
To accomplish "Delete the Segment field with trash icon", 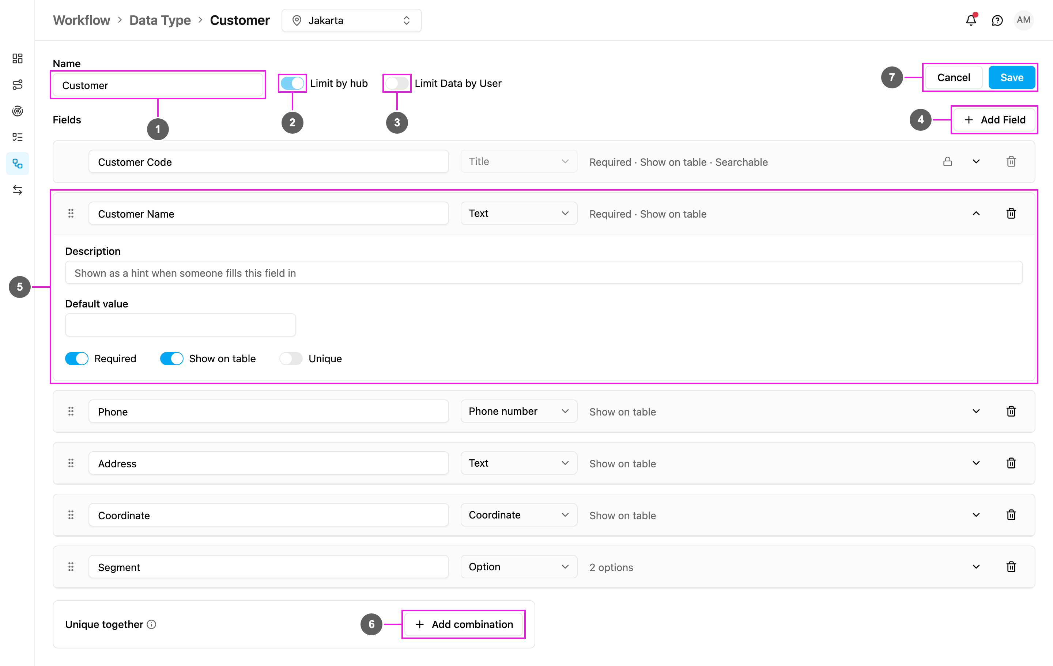I will [1011, 567].
